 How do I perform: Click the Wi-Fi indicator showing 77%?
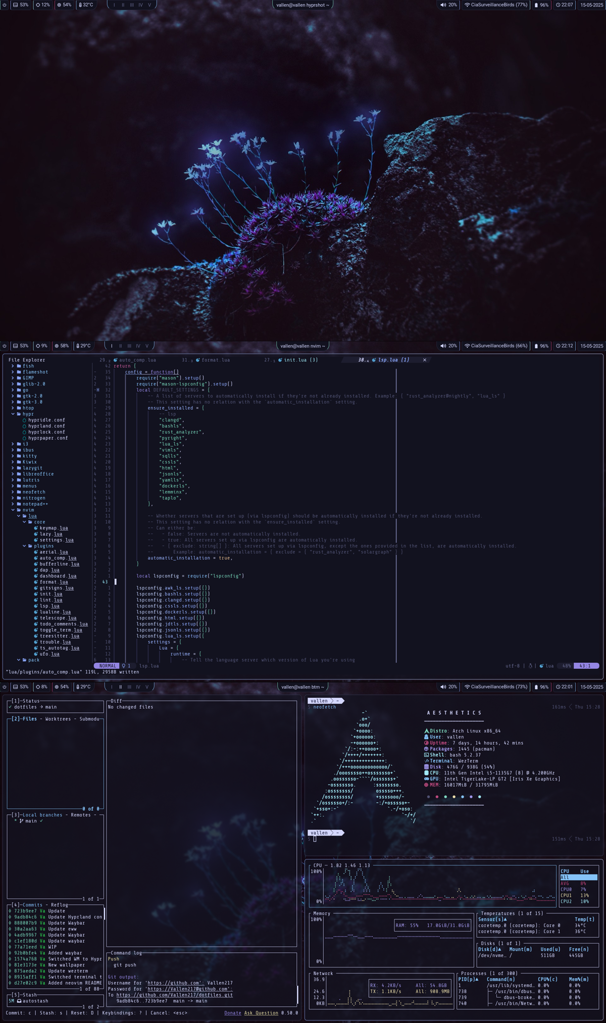coord(496,5)
